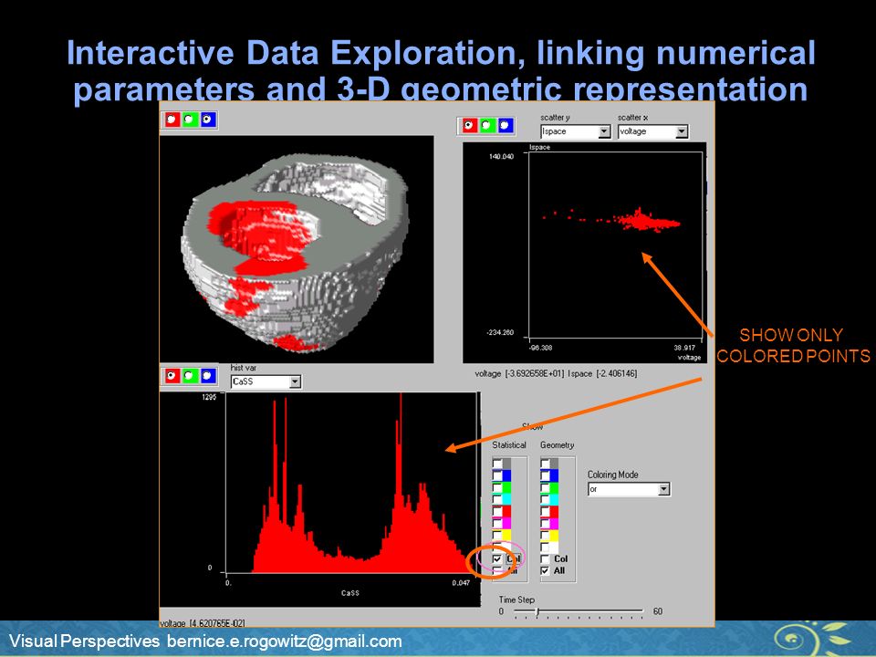Select green brush button above 3-D heart view
Screen dimensions: 876x657
point(190,120)
